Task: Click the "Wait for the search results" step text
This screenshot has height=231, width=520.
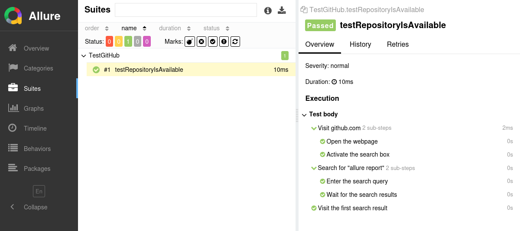Action: click(362, 195)
